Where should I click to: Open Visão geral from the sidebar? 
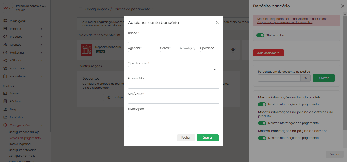coord(17,21)
